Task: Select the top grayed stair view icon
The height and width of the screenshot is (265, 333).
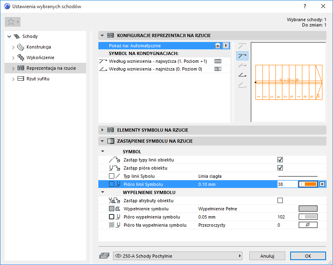Action: pos(242,46)
